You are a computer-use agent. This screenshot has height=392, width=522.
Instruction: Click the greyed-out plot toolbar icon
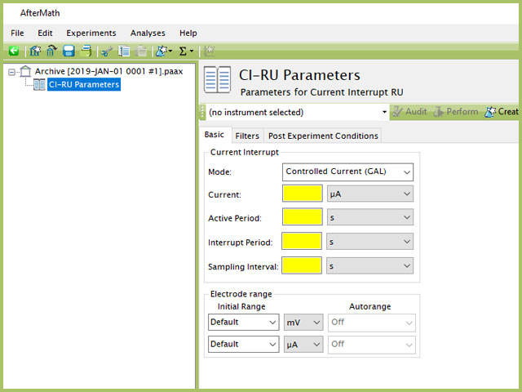(x=210, y=51)
